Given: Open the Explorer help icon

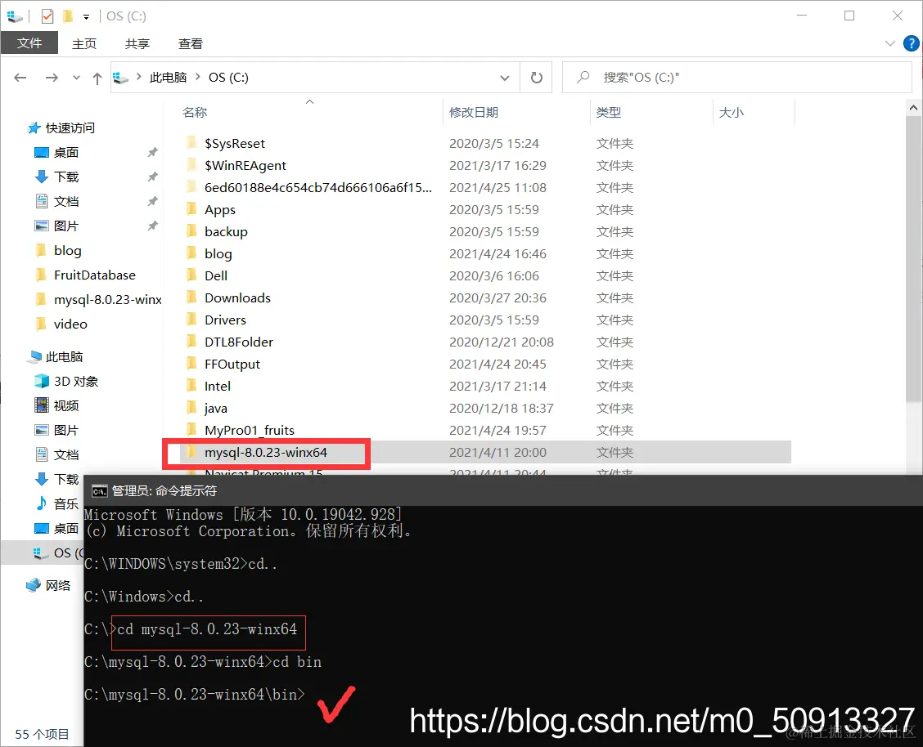Looking at the screenshot, I should [x=911, y=42].
